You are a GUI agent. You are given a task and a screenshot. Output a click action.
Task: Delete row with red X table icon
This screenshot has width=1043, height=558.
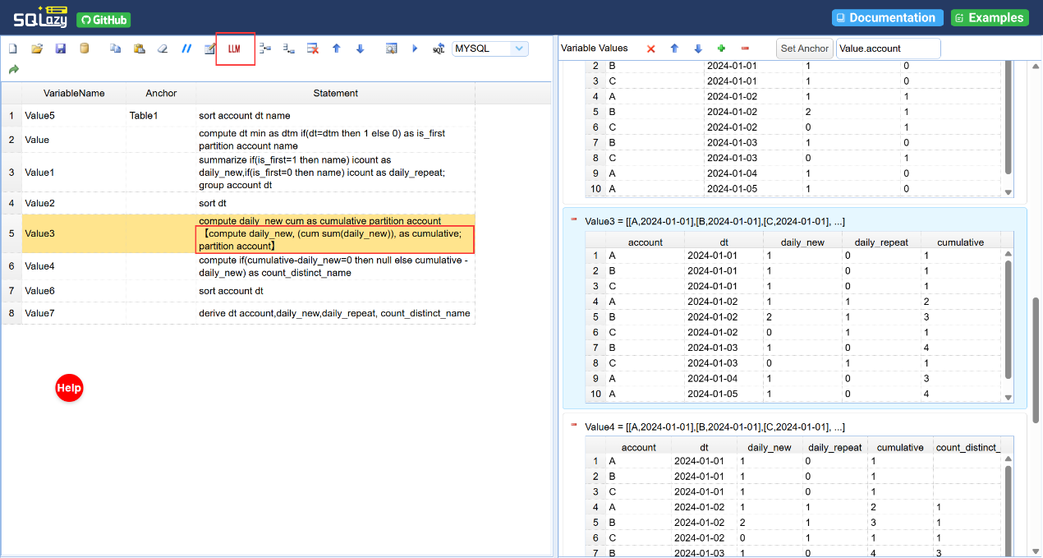tap(313, 48)
